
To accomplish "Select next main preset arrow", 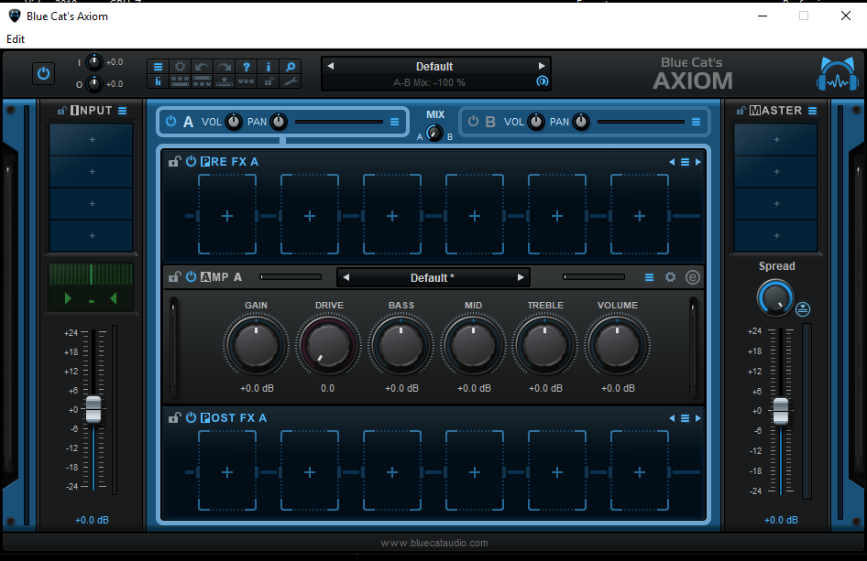I will 542,66.
